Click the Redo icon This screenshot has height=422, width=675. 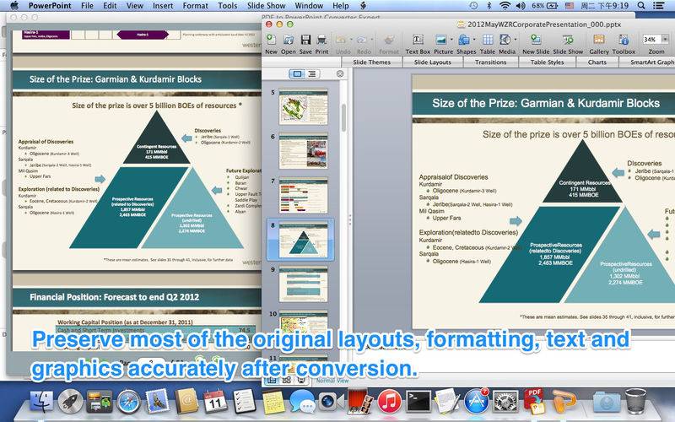click(362, 40)
